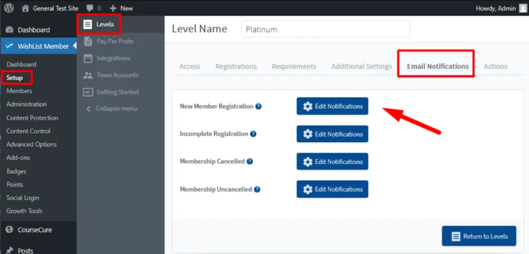Image resolution: width=529 pixels, height=254 pixels.
Task: Select the Pay Per Posts label
Action: (x=115, y=41)
